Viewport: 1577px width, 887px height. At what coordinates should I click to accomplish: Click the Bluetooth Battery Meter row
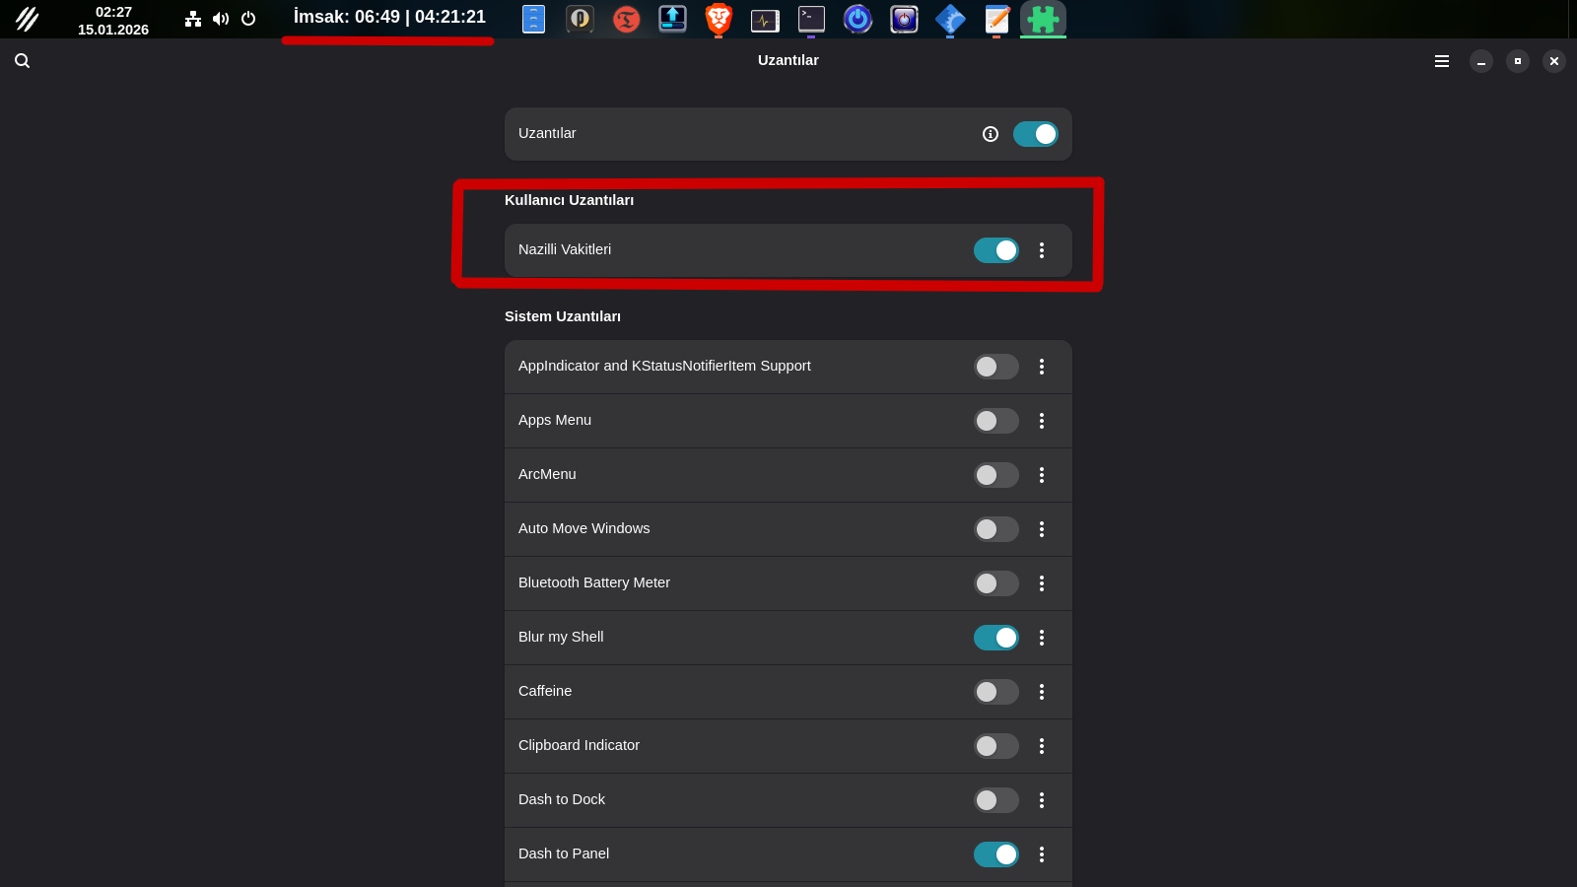690,583
